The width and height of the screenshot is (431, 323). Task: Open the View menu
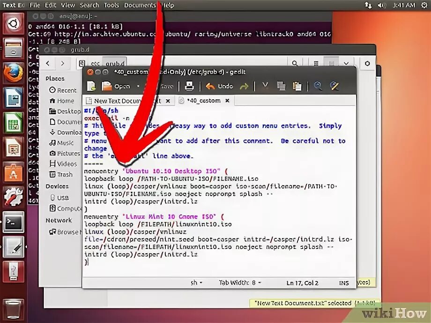pos(68,5)
